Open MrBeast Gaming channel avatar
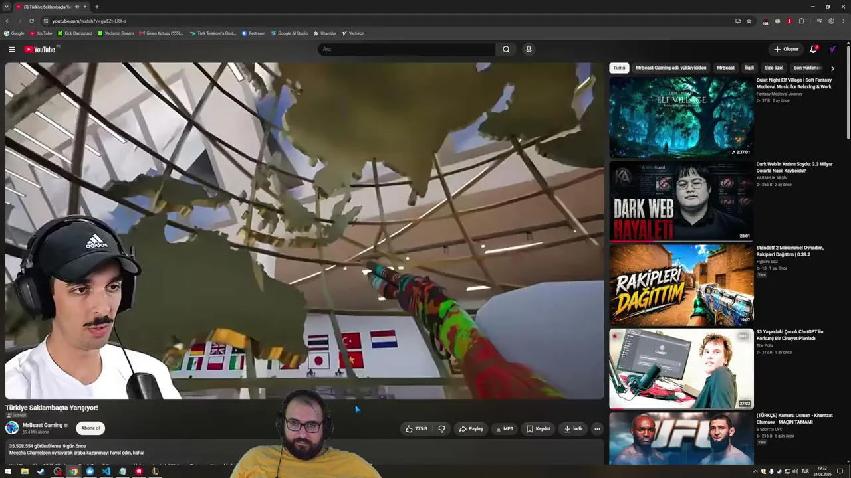Screen dimensions: 851x478 click(12, 428)
